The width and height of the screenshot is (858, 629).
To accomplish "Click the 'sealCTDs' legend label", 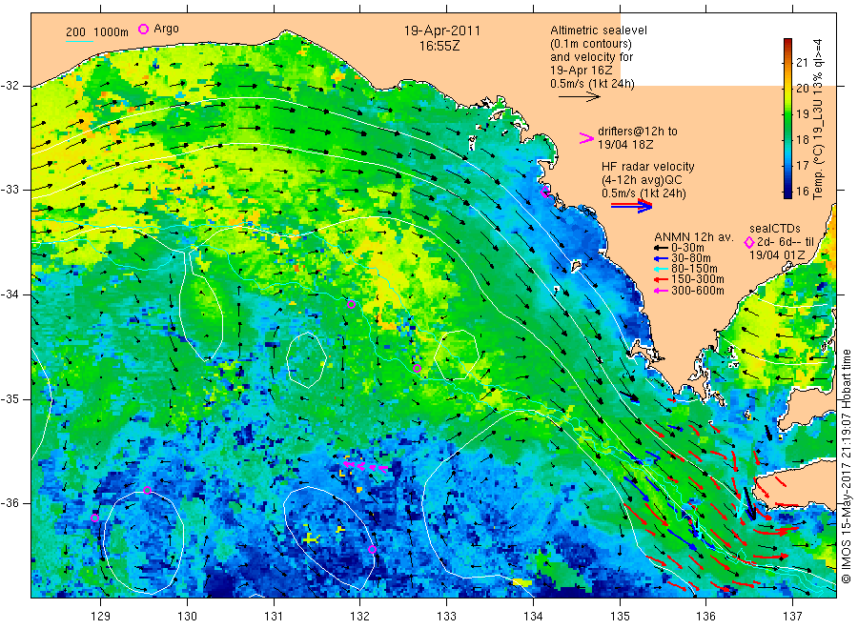I will pyautogui.click(x=775, y=229).
